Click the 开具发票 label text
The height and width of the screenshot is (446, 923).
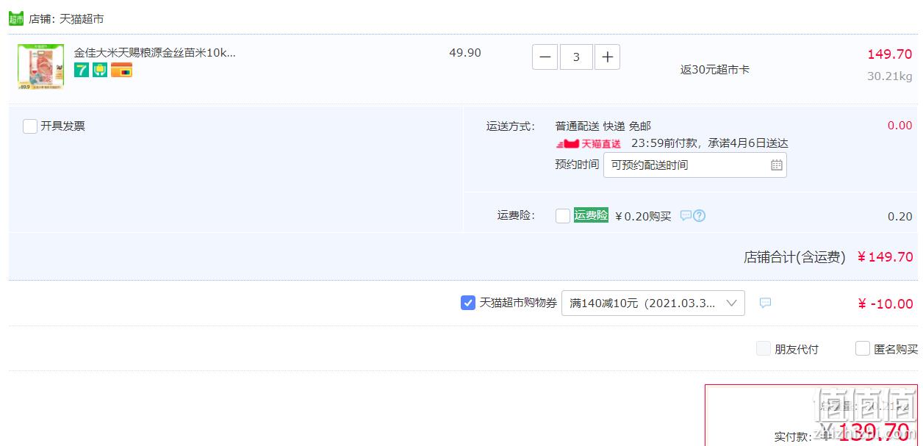coord(63,126)
